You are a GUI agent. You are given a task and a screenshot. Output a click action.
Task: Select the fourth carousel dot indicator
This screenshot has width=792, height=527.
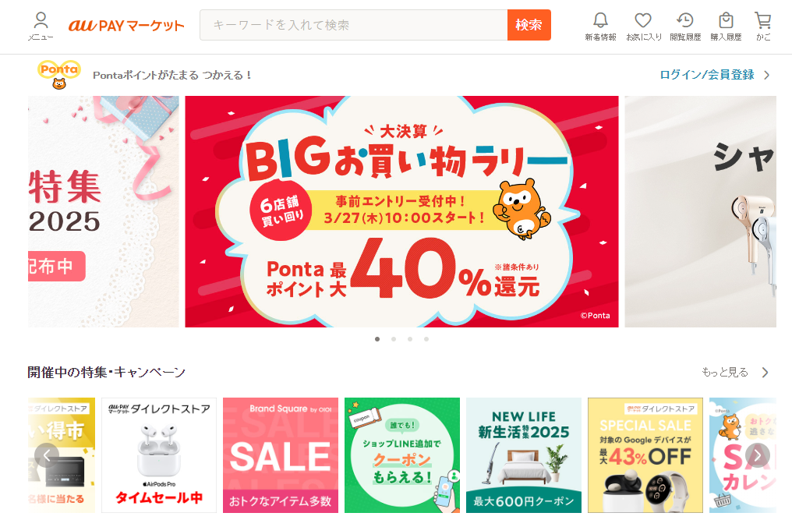[426, 339]
